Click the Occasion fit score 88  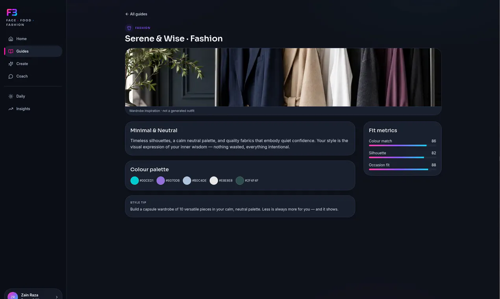(x=433, y=165)
